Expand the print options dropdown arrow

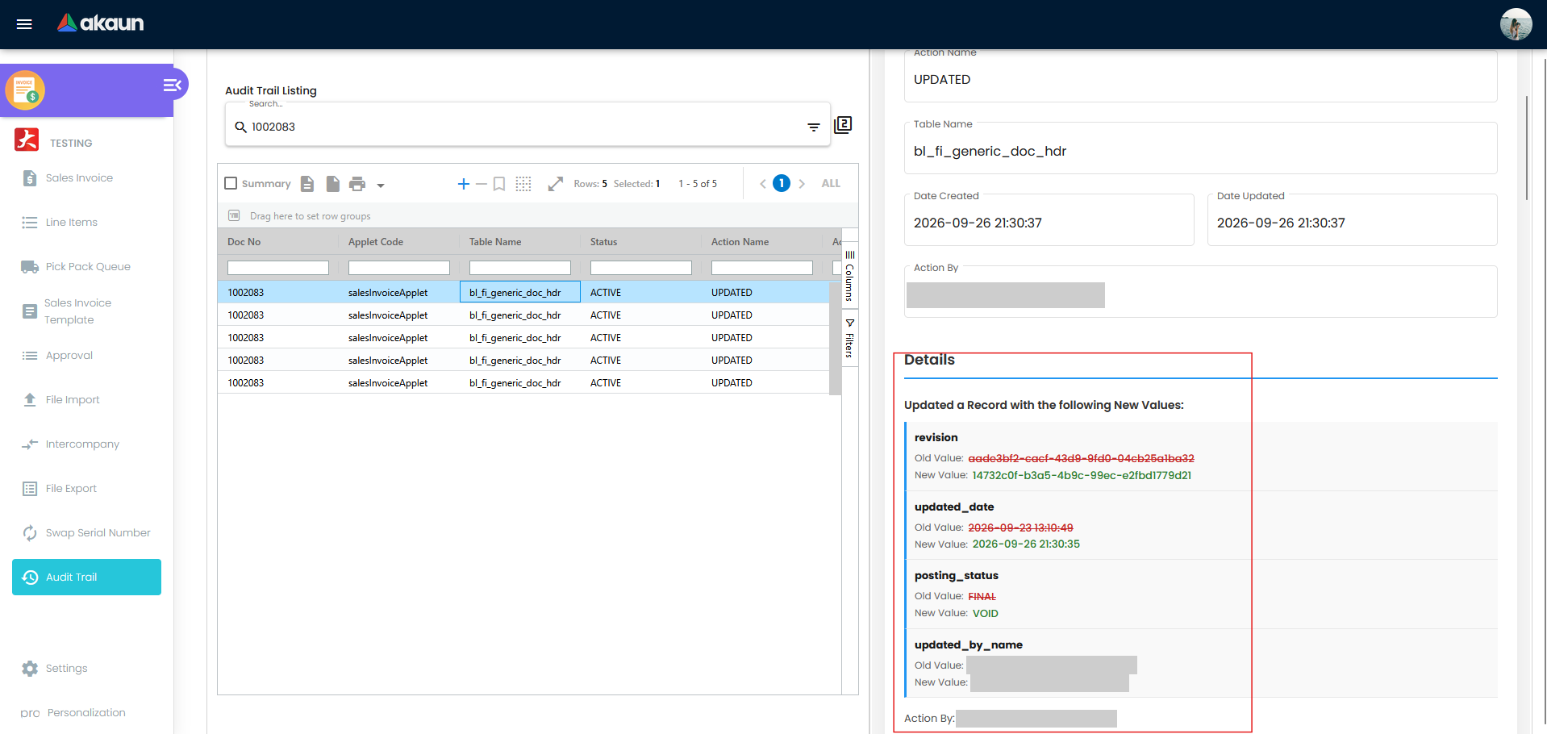[x=381, y=186]
